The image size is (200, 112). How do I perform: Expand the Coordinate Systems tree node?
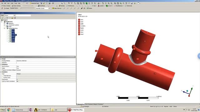click(x=4, y=25)
